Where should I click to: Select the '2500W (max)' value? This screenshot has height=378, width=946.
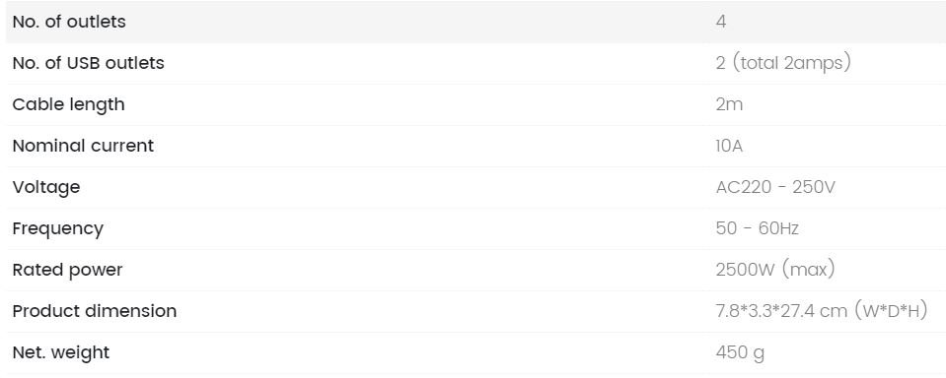coord(775,270)
